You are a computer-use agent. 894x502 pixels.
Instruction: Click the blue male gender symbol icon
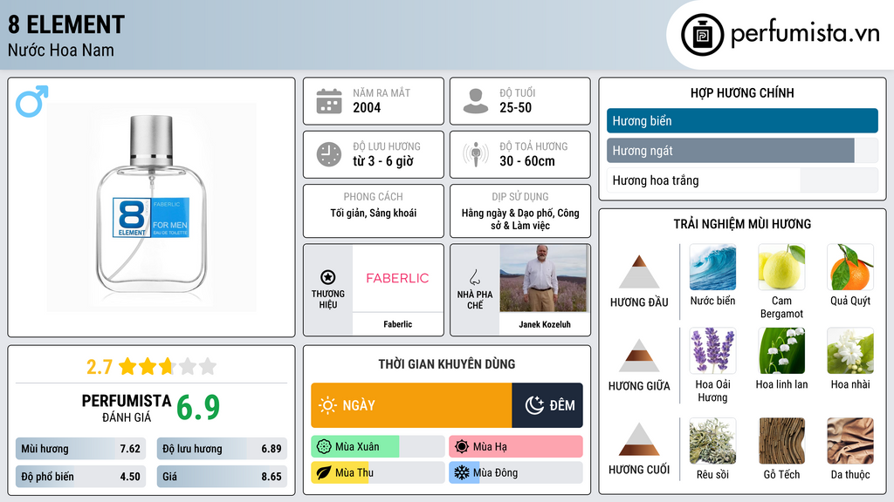[x=32, y=101]
